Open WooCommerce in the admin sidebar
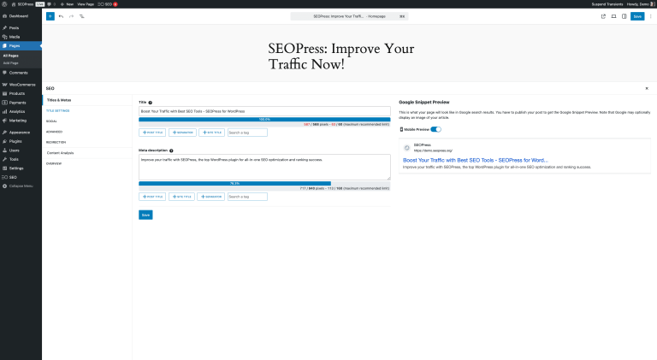This screenshot has height=360, width=657. (x=22, y=84)
